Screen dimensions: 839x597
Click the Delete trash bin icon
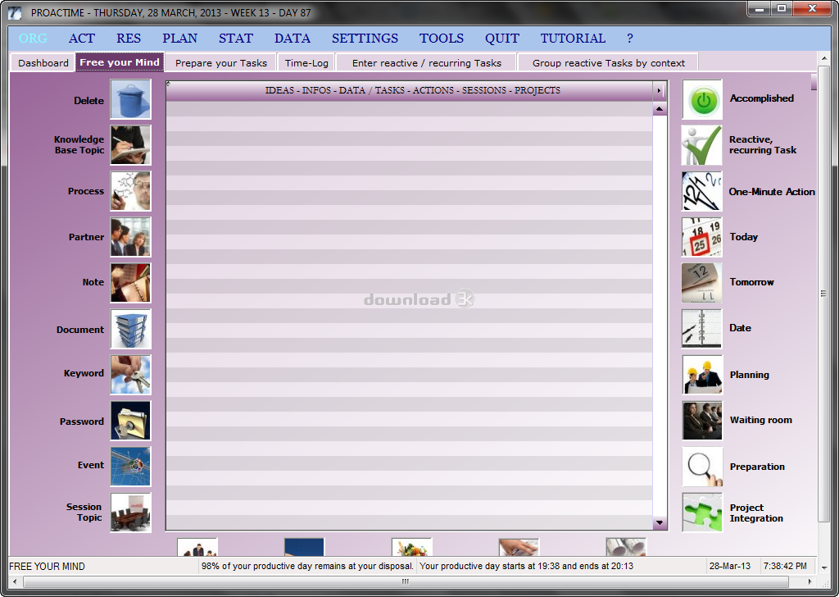click(x=130, y=100)
